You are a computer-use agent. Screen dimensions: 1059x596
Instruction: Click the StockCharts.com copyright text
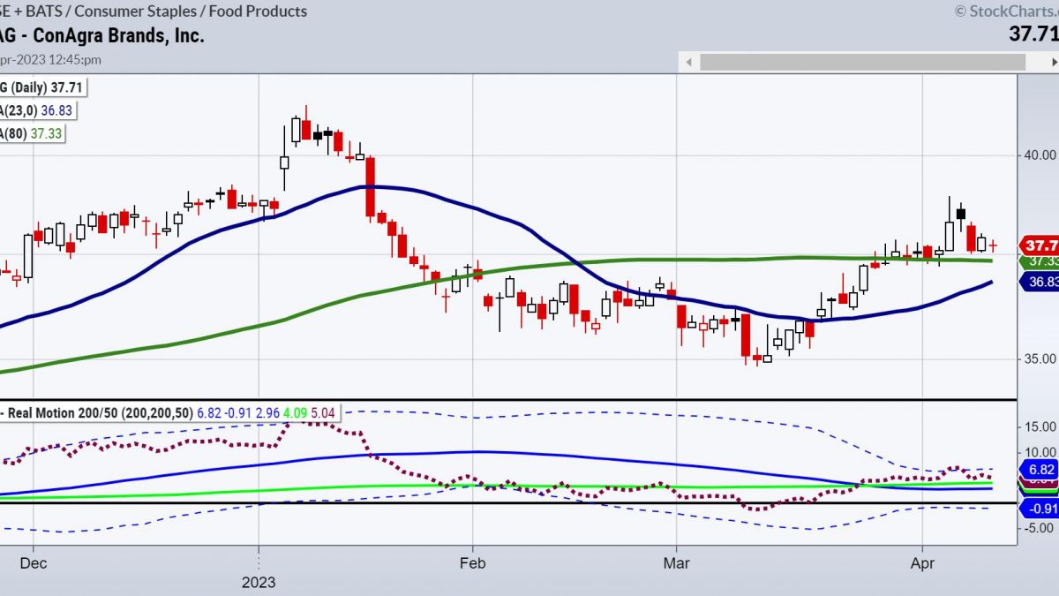[x=1005, y=11]
